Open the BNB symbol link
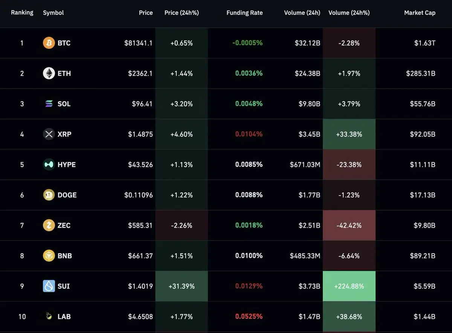 point(65,256)
